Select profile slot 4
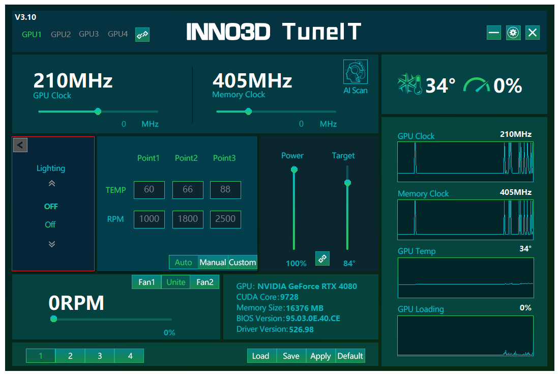The width and height of the screenshot is (560, 374). [129, 356]
